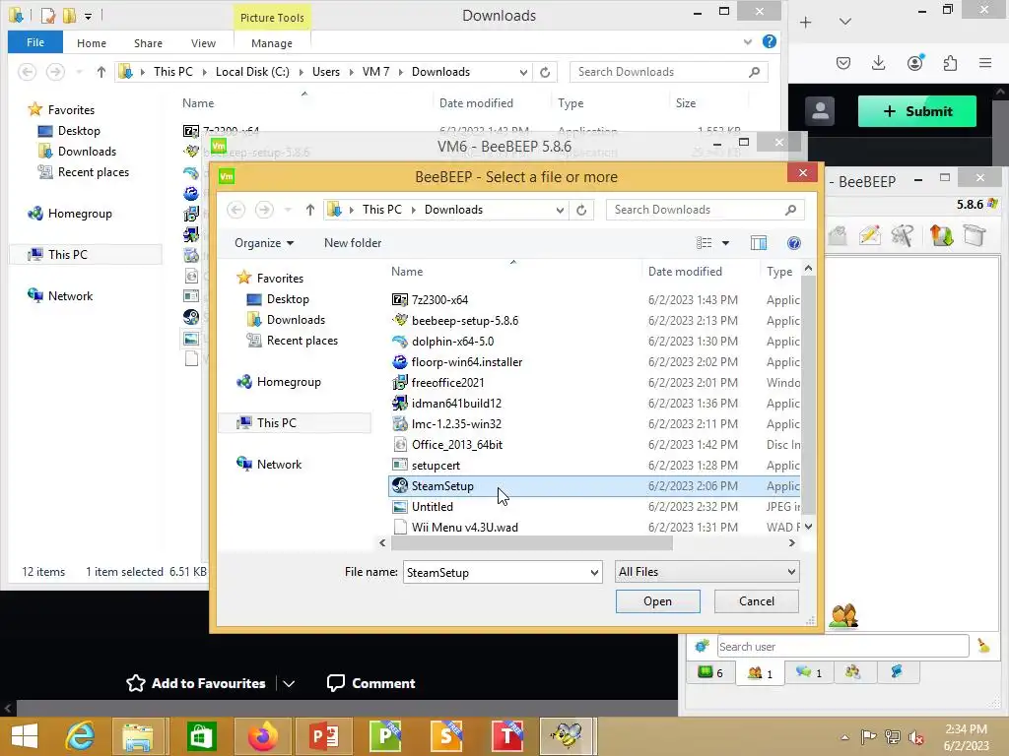Sort by Name column header in dialog
The width and height of the screenshot is (1009, 756).
click(x=407, y=272)
